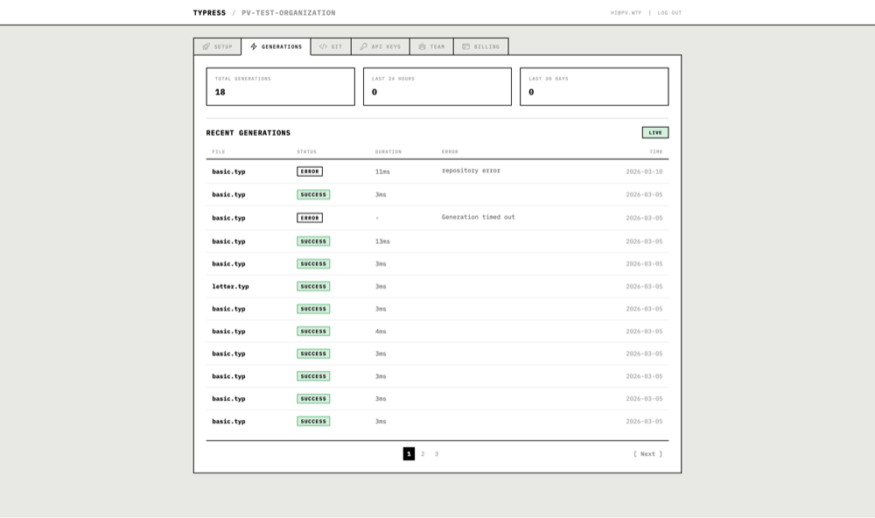Click the Status column header
Screen dimensions: 875x518
click(307, 152)
